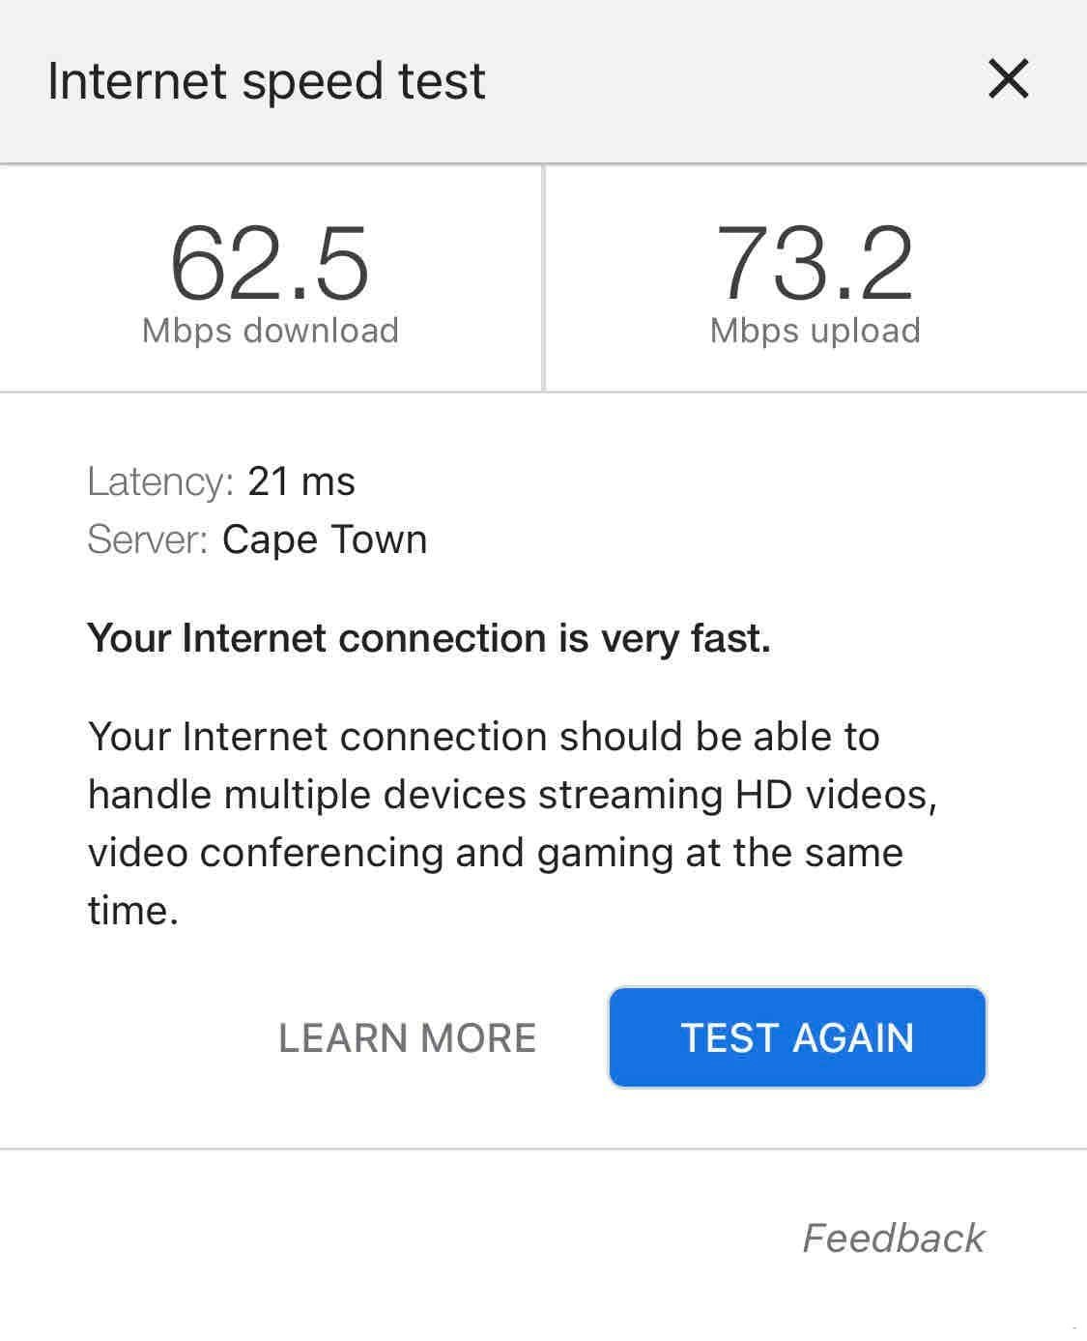
Task: Click the word 'time.' ending the description
Action: pos(133,911)
